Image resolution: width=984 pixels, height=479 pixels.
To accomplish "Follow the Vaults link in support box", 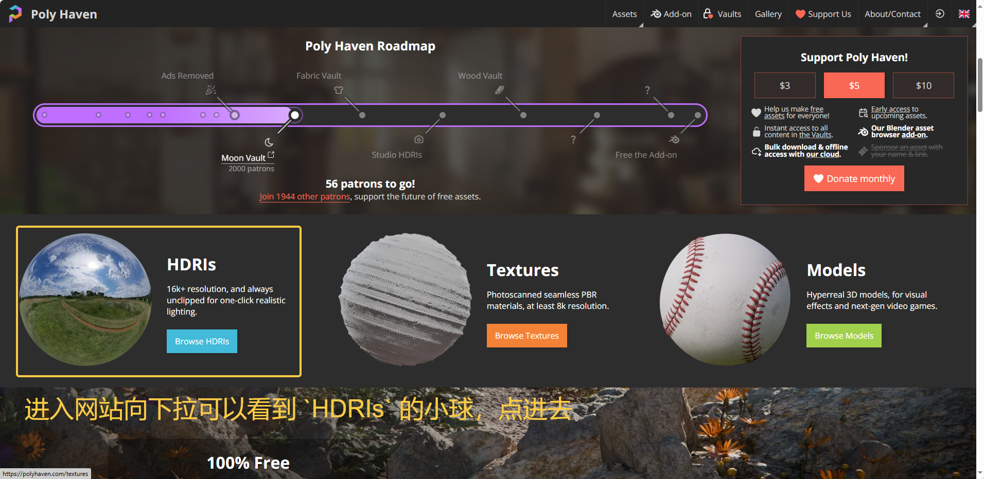I will pyautogui.click(x=815, y=135).
